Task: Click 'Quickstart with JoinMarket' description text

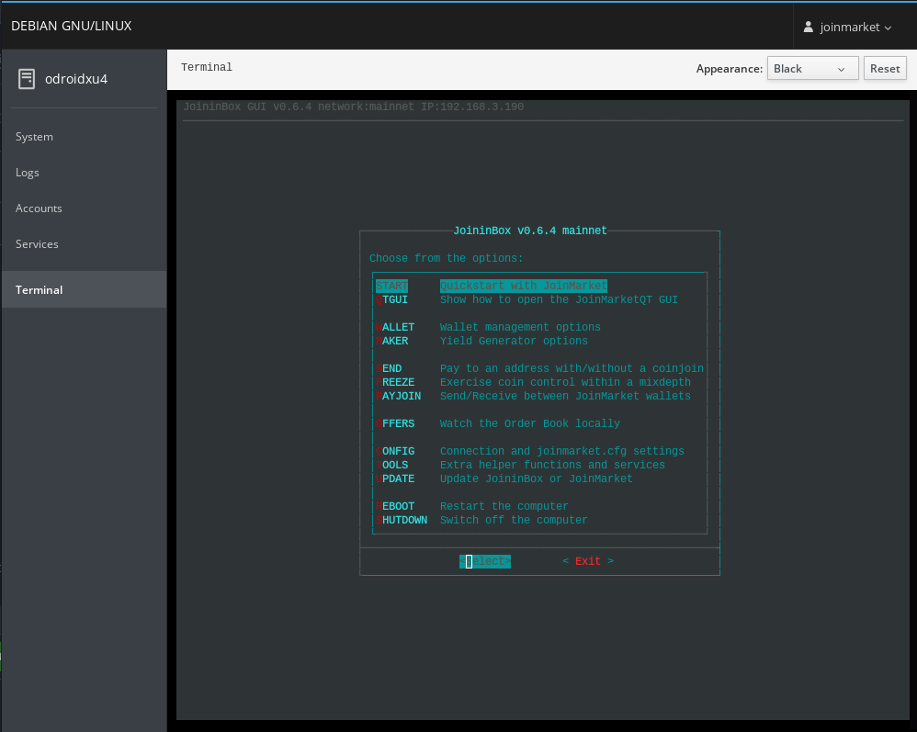Action: click(524, 286)
